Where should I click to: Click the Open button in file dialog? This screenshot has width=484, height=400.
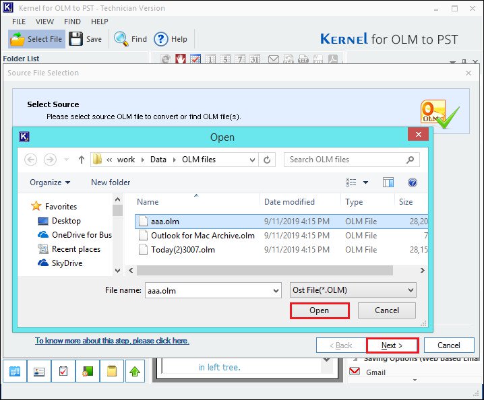320,310
